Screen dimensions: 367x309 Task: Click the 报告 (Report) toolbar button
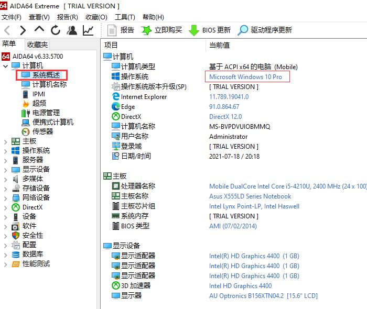[121, 30]
